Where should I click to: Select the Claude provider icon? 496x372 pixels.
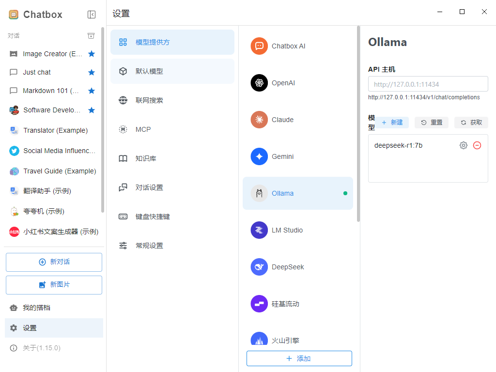(x=259, y=120)
